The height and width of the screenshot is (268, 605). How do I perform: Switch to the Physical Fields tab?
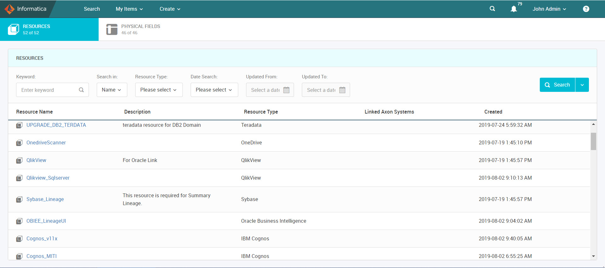pos(133,29)
